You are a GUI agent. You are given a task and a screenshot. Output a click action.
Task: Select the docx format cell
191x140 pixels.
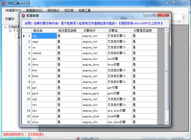pos(44,65)
